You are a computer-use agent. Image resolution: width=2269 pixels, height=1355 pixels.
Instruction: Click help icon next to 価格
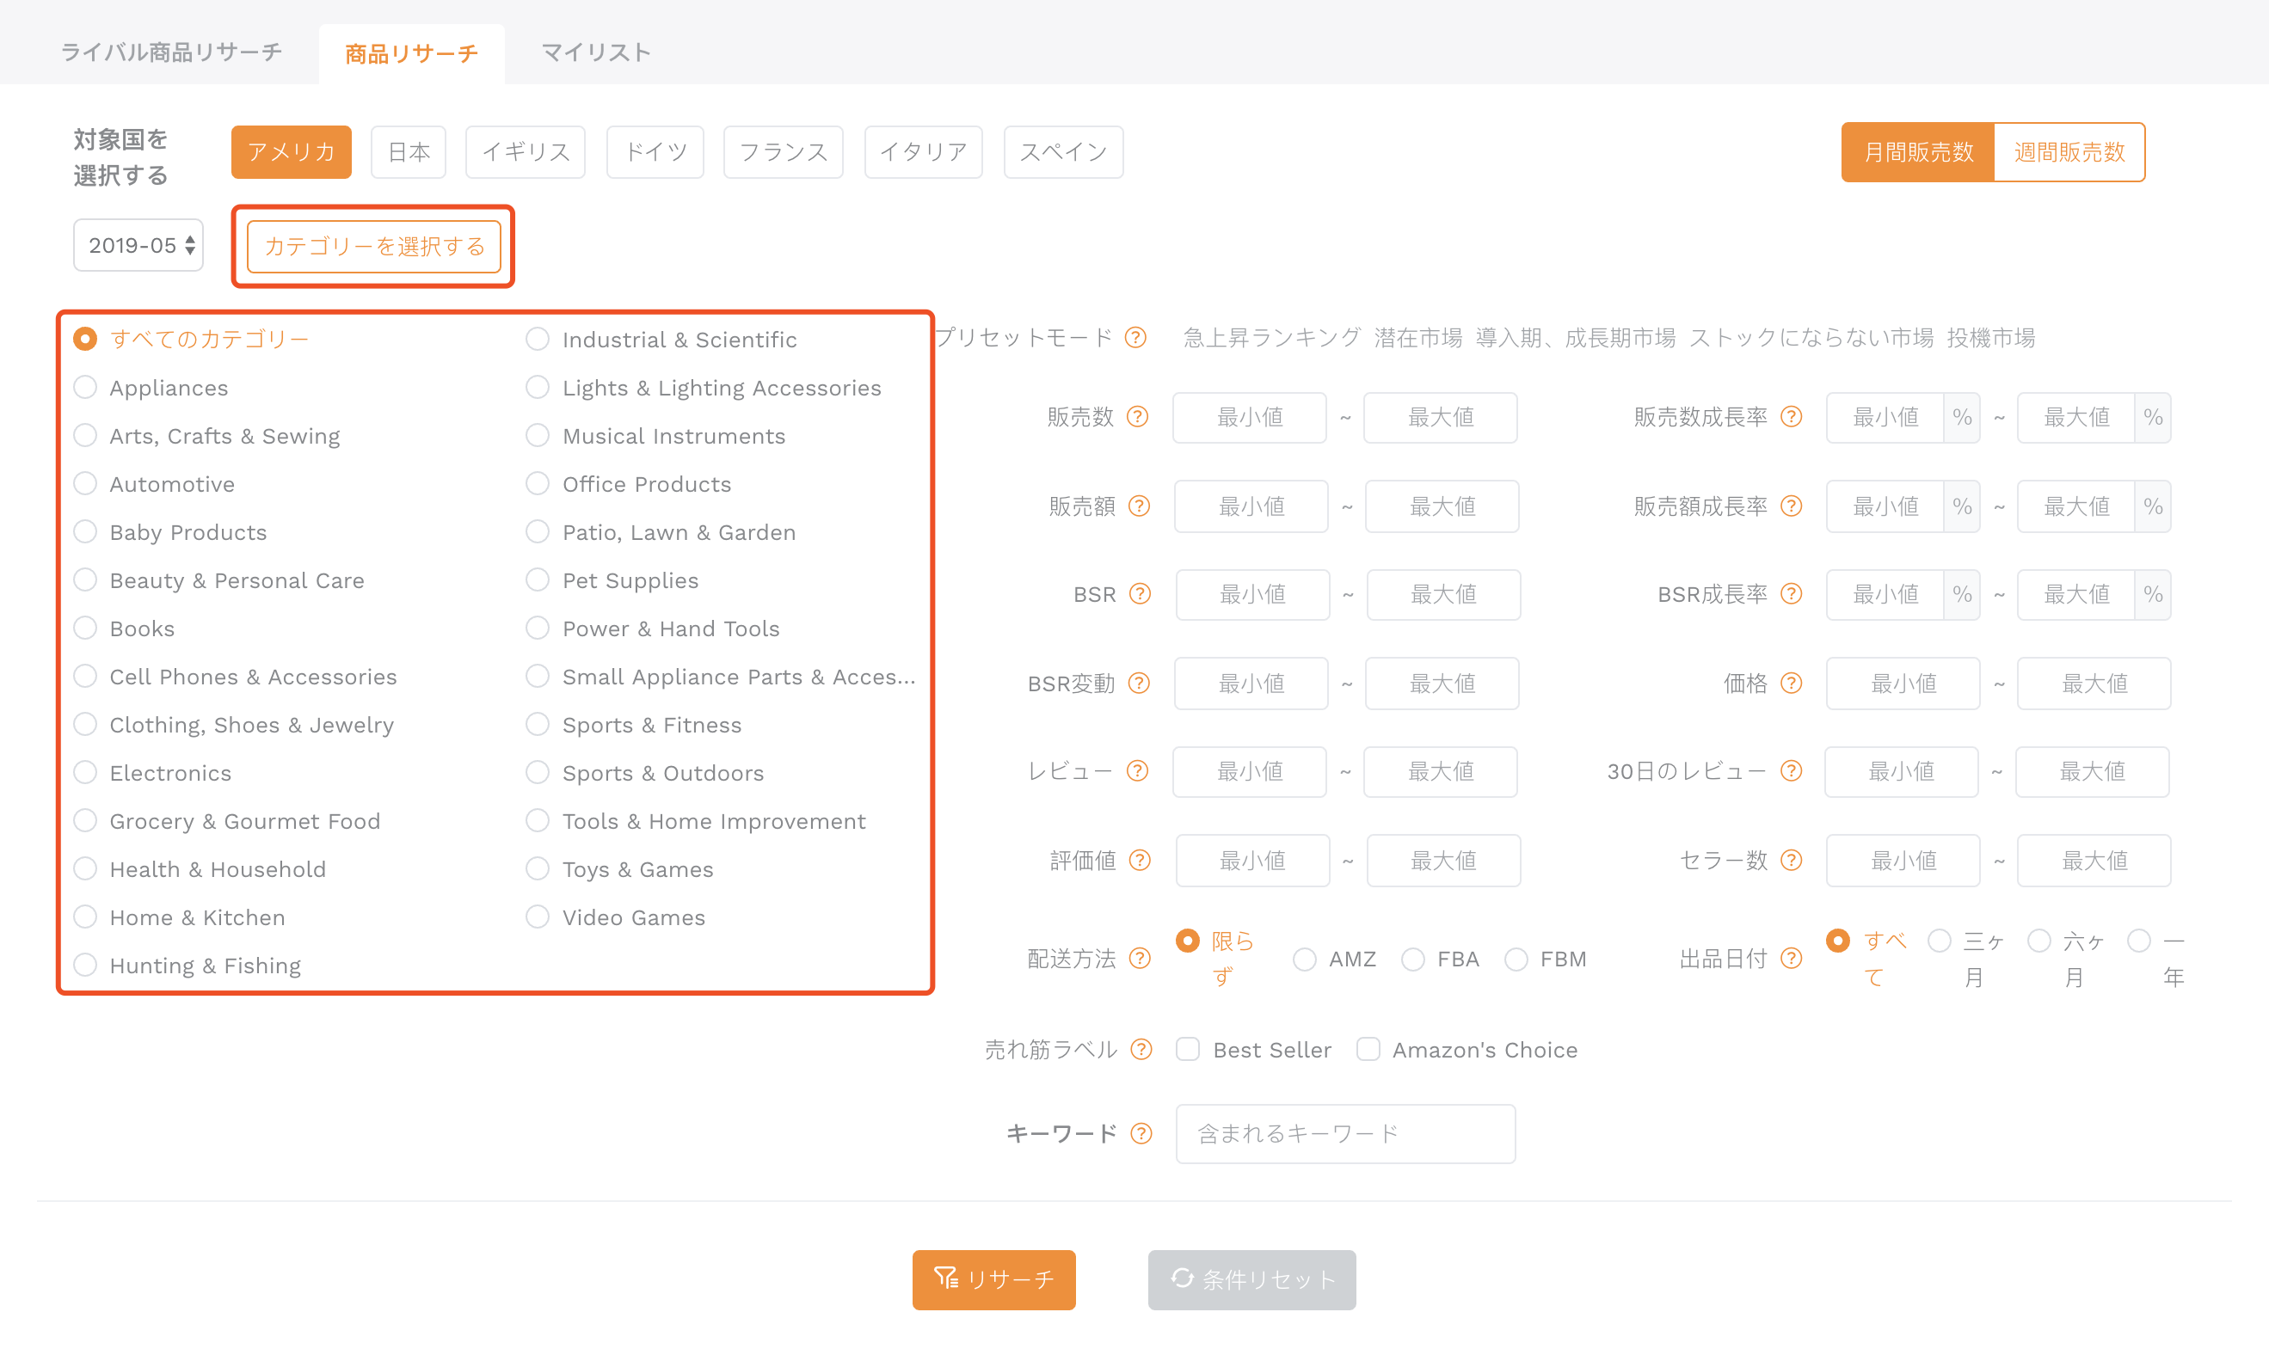point(1792,683)
